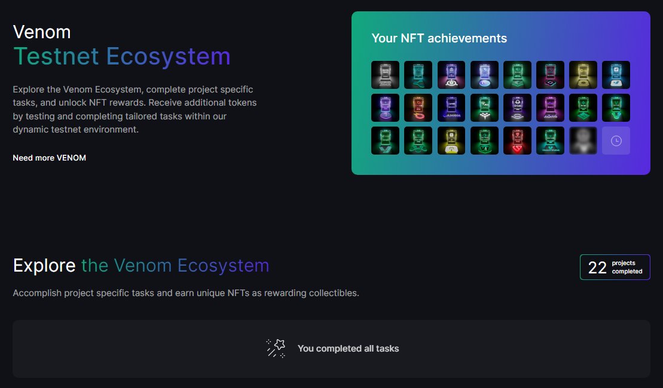Click the Your NFT achievements heading
The height and width of the screenshot is (388, 663).
[439, 38]
